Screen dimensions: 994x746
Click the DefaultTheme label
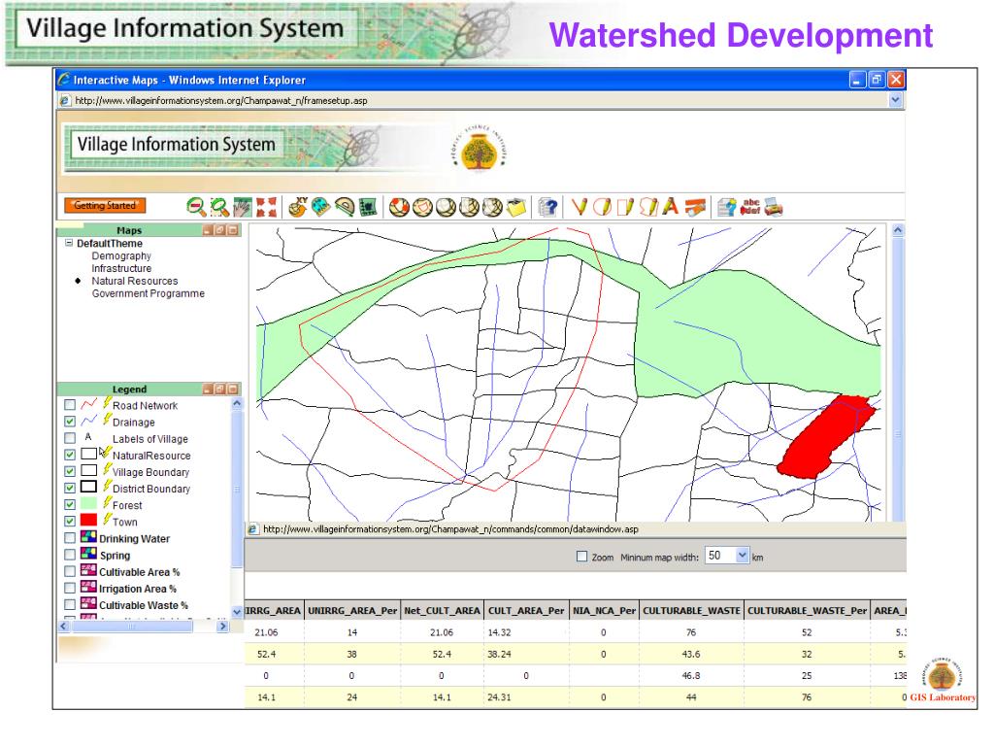pyautogui.click(x=110, y=243)
